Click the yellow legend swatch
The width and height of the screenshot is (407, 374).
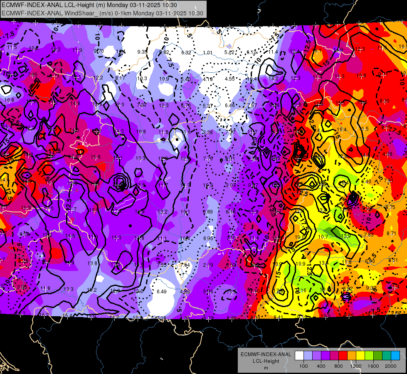point(360,355)
